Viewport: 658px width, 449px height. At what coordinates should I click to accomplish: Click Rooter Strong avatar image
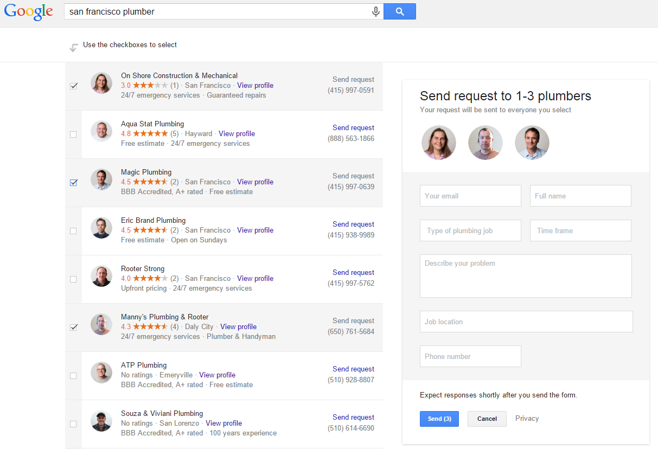pos(101,276)
